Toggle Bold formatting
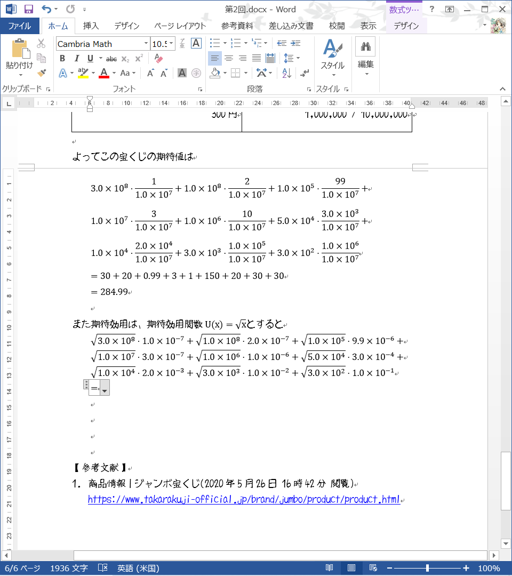 [x=62, y=59]
